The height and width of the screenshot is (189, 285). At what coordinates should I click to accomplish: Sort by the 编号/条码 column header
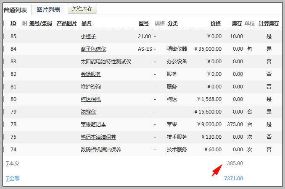41,23
